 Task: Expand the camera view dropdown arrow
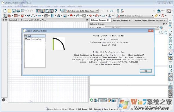pos(162,11)
